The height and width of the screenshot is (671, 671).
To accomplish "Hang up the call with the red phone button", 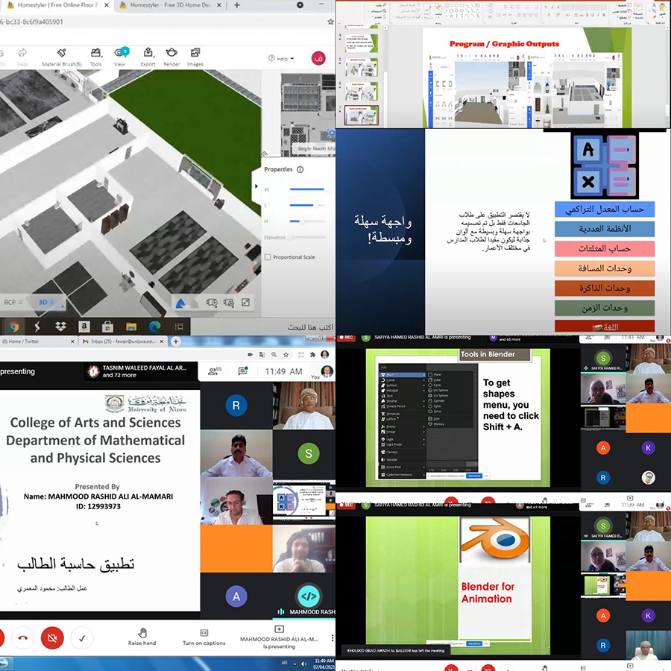I will tap(23, 638).
